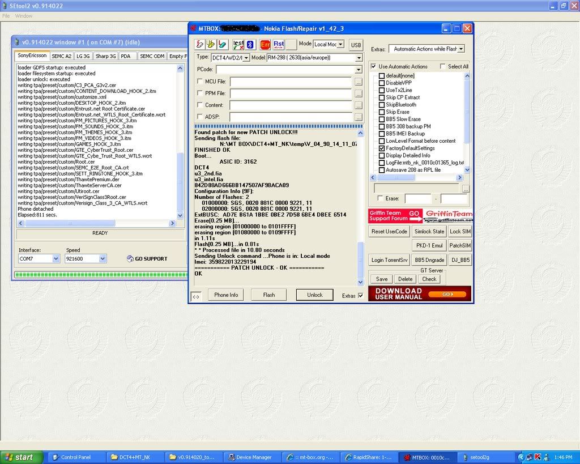Check the Select All checkbox
580x464 pixels.
click(443, 66)
